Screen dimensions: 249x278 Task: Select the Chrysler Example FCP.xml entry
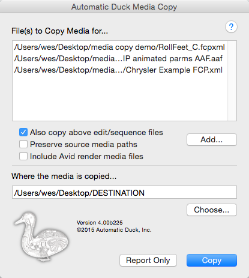[119, 70]
